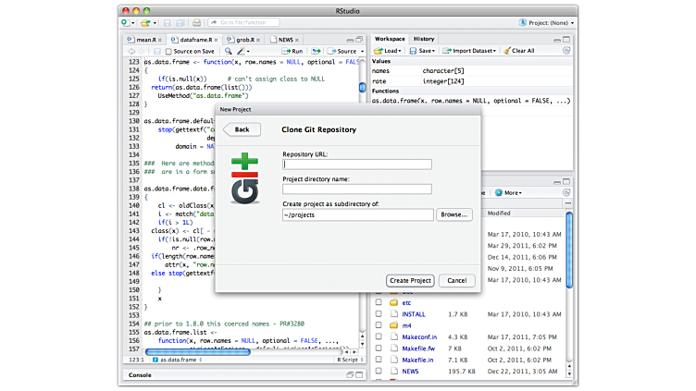Click the print icon in main toolbar
This screenshot has height=391, width=696.
[195, 21]
